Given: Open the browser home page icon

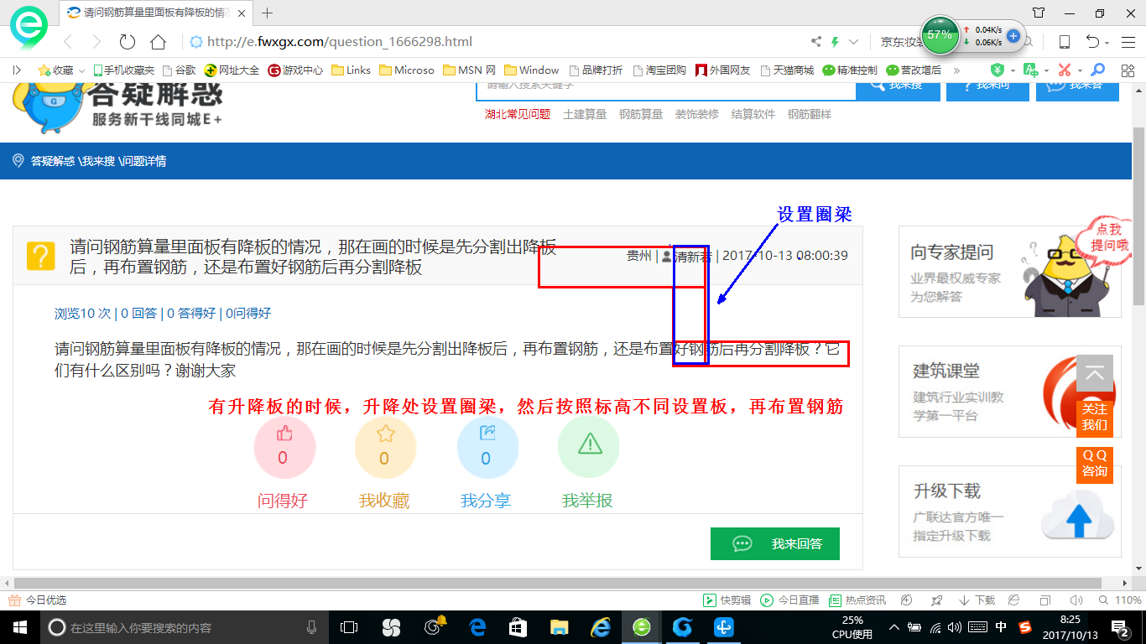Looking at the screenshot, I should 158,42.
